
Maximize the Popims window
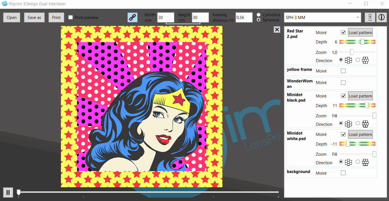pos(366,4)
